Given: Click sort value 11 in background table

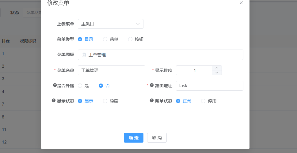Looking at the screenshot, I should (4, 129).
